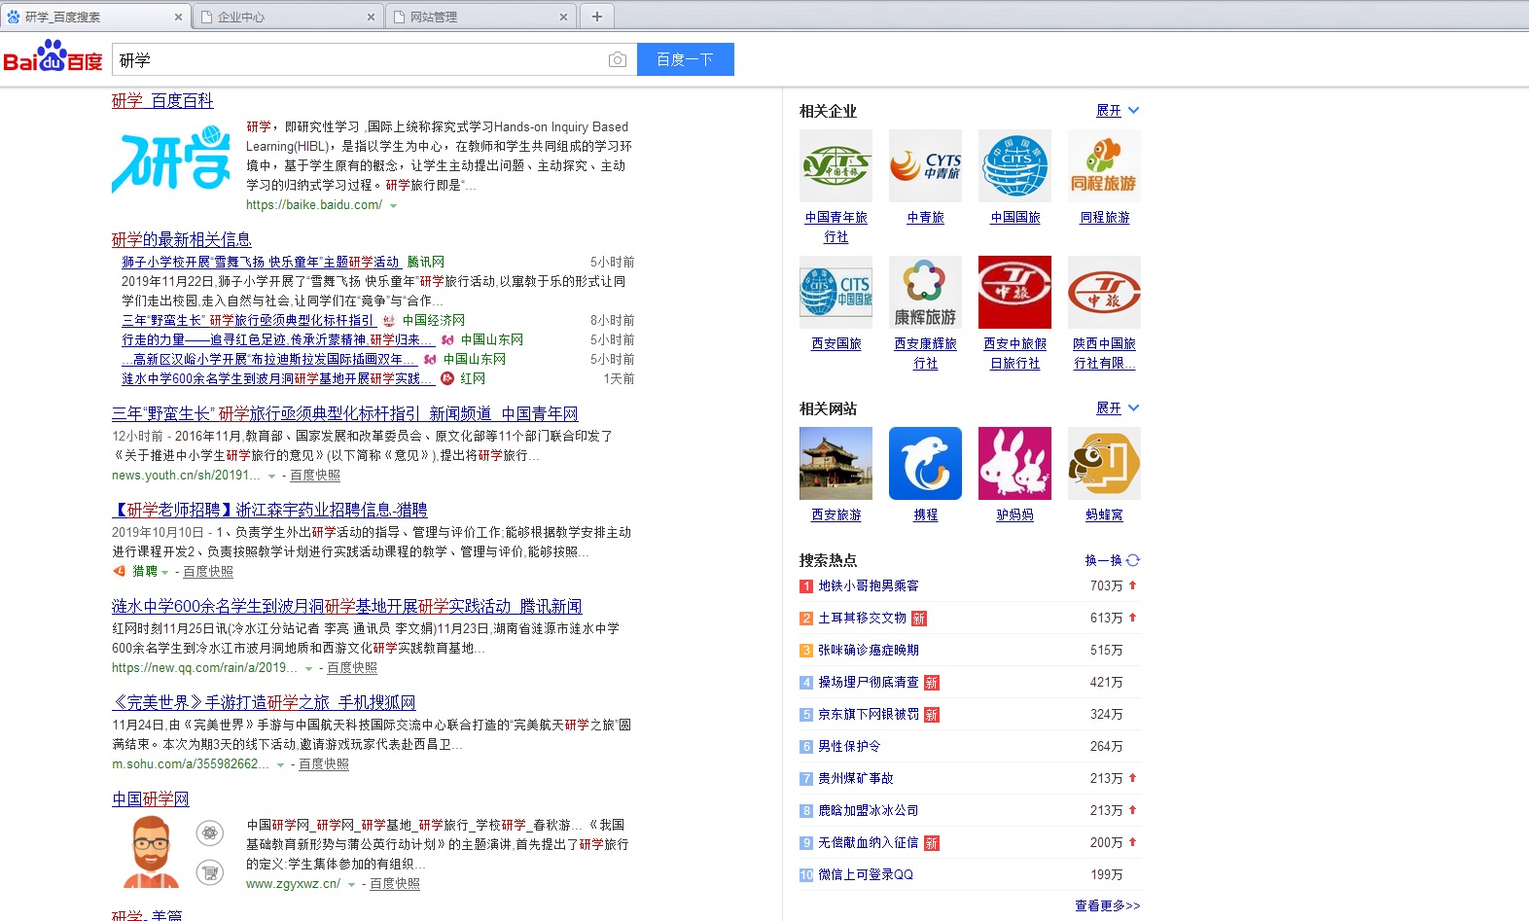Image resolution: width=1529 pixels, height=921 pixels.
Task: Expand dropdown arrow next to news.youth.cn URL
Action: click(x=271, y=477)
